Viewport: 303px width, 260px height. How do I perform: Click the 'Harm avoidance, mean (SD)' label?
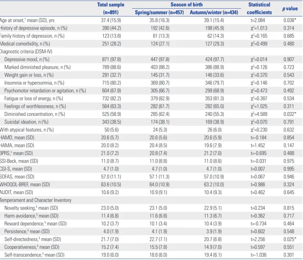coord(31,216)
